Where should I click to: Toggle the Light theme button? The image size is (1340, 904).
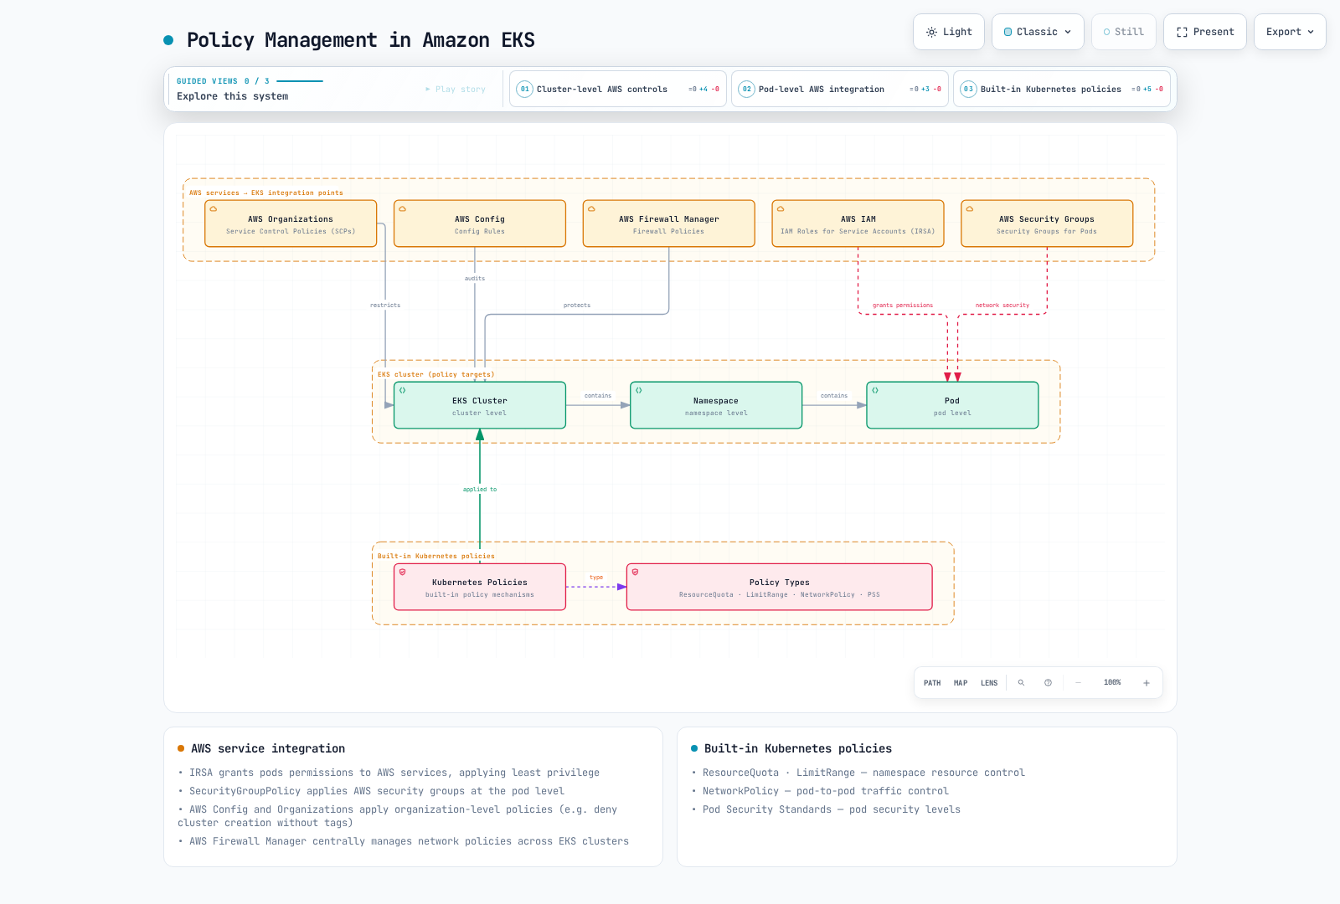[949, 32]
